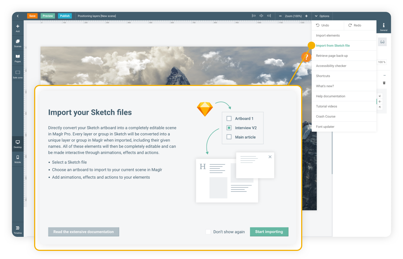Toggle the Safe zone overlay
The image size is (403, 259).
point(18,74)
